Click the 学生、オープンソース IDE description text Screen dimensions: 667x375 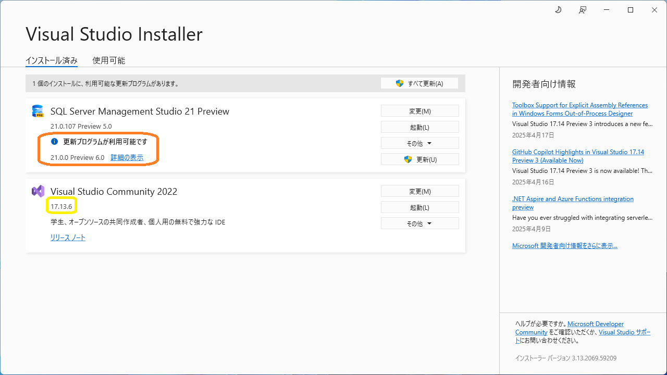(138, 222)
